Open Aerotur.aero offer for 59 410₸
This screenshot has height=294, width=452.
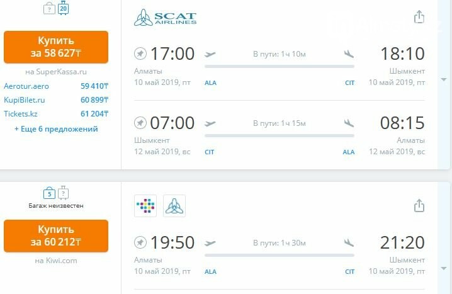click(56, 86)
